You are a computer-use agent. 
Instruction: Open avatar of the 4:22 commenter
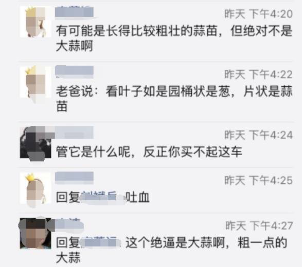[35, 82]
